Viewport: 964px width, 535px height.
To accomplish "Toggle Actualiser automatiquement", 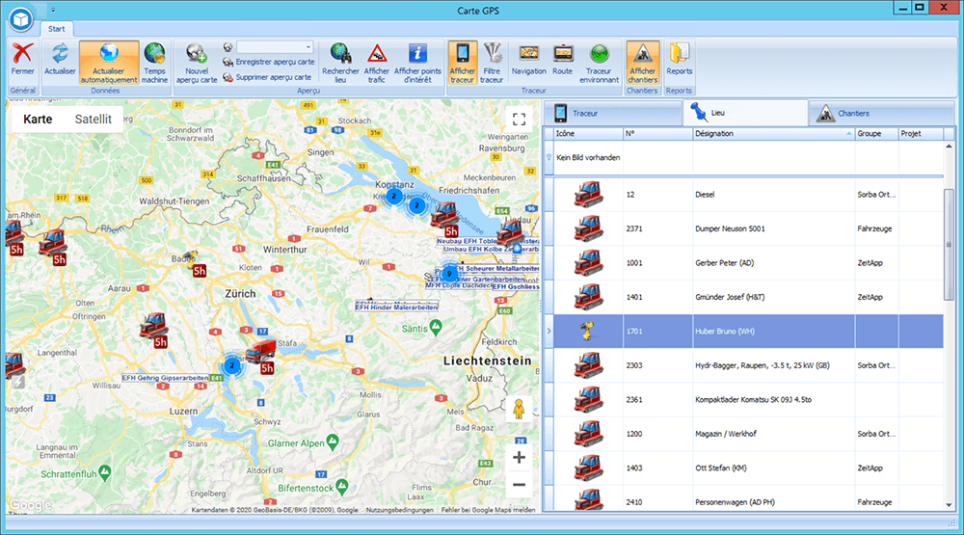I will (109, 62).
